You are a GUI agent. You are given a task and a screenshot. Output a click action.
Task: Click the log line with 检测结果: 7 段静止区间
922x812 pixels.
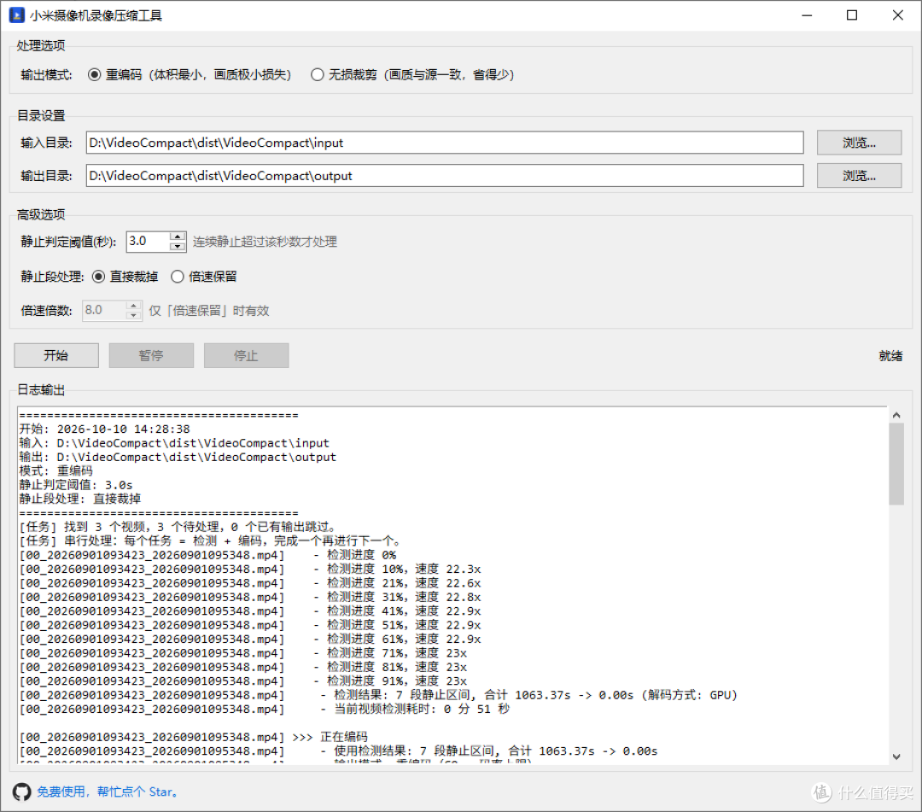click(x=378, y=695)
